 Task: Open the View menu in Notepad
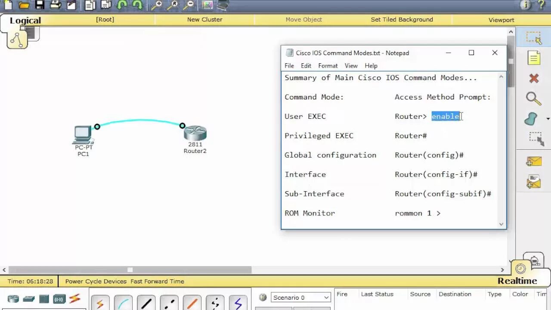351,66
